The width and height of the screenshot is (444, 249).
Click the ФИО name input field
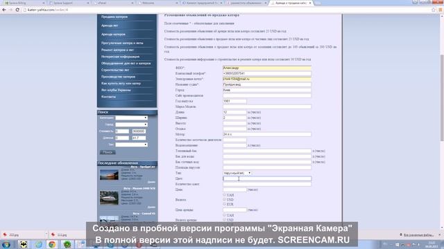266,68
